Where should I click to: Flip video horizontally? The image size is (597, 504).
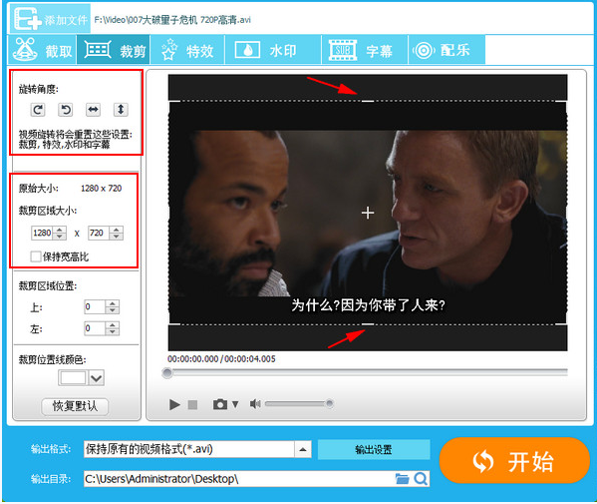(x=93, y=110)
